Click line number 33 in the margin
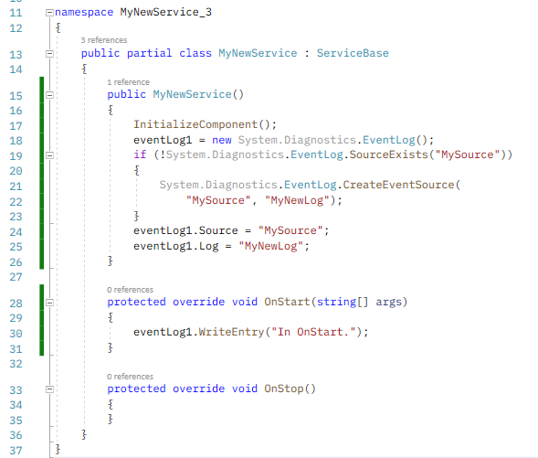 point(16,390)
